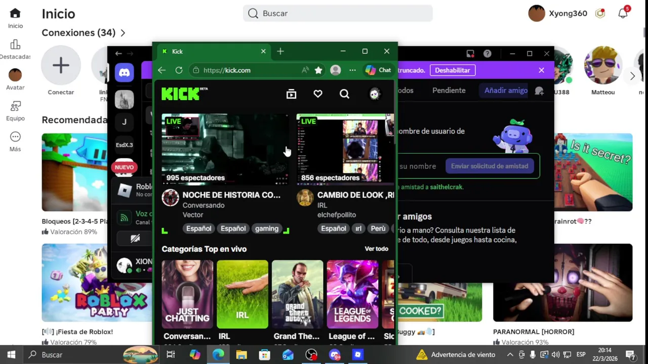Click Conectar plus button in Roblox
This screenshot has height=364, width=648.
pyautogui.click(x=61, y=65)
